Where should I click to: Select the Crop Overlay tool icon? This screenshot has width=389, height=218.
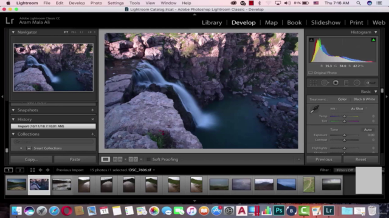coord(314,83)
